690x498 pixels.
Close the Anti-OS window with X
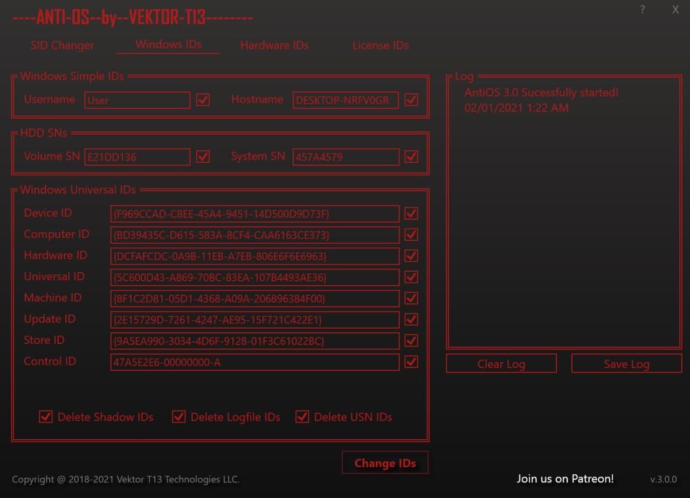(675, 10)
